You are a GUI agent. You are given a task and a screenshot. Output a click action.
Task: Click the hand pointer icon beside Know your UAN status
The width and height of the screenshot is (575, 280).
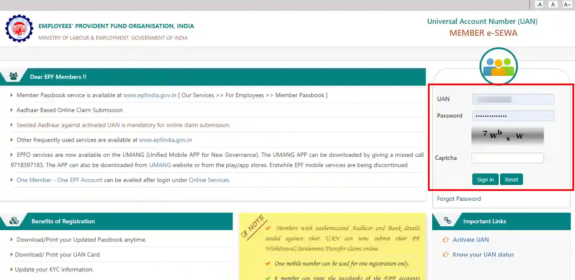445,254
